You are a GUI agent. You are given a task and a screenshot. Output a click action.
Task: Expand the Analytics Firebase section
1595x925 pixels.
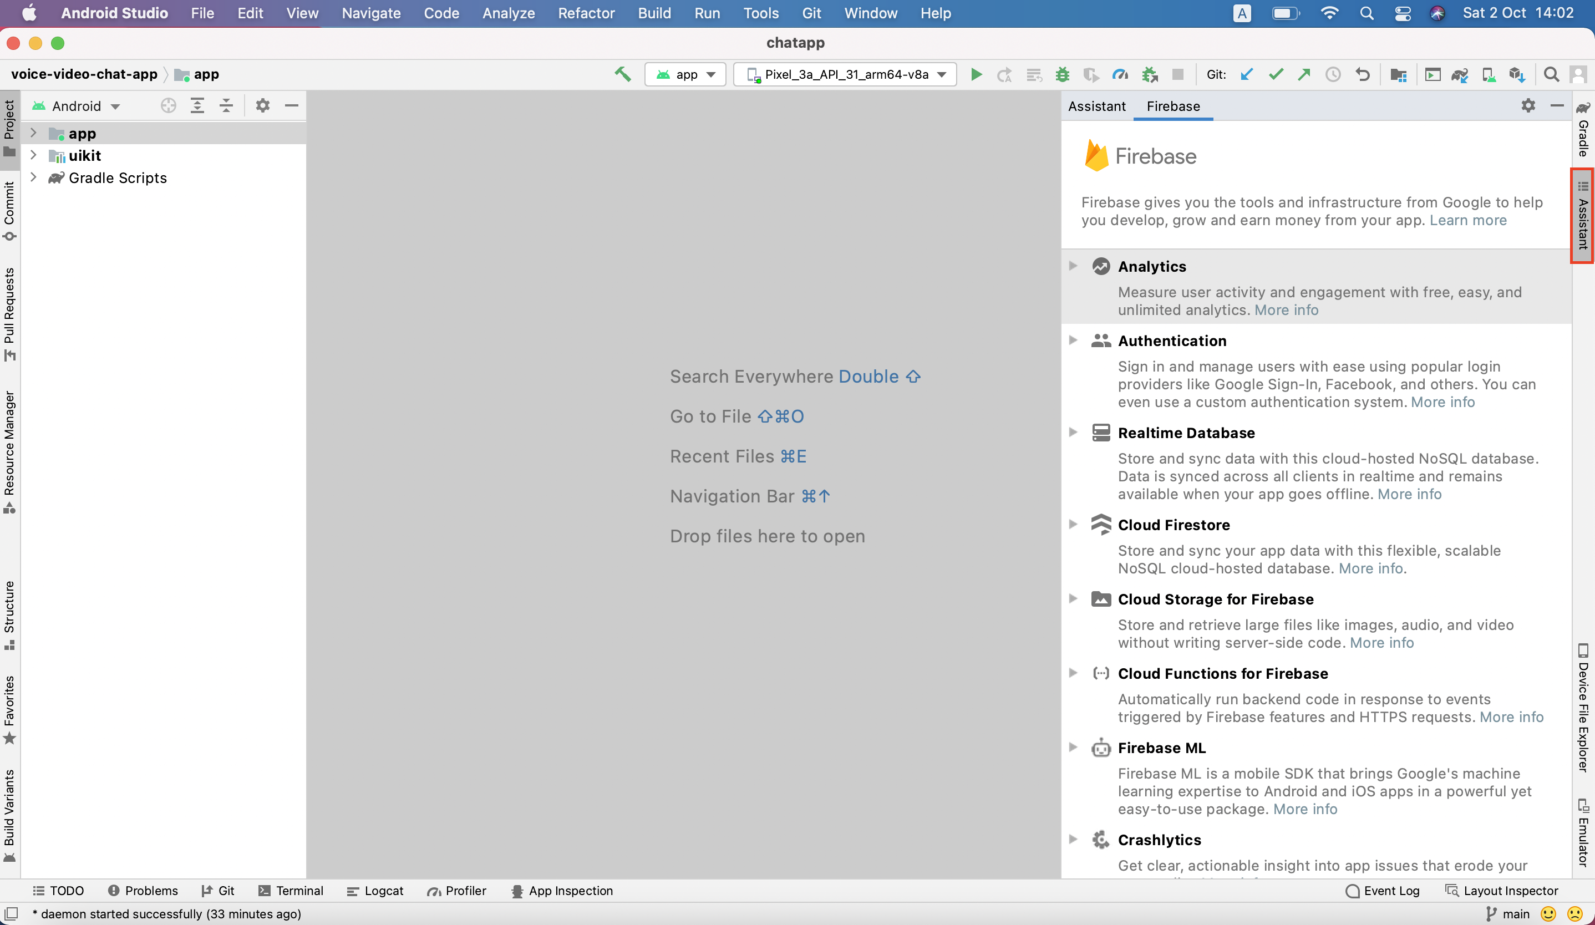tap(1073, 266)
